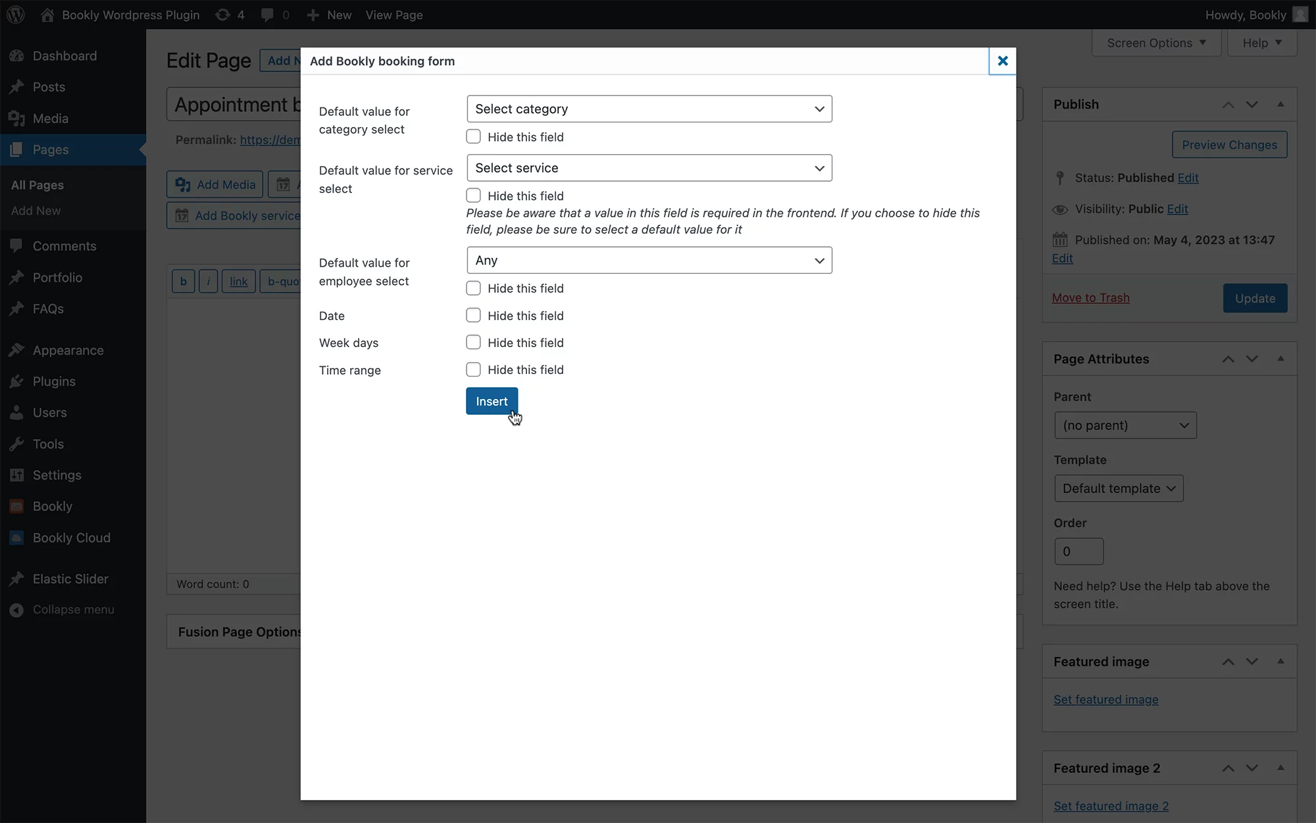Open the View Page admin bar item
The image size is (1316, 823).
pos(394,14)
